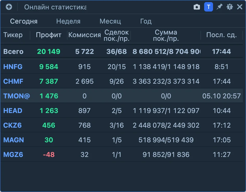246x192 pixels.
Task: Open the HNFG ticker link
Action: click(13, 67)
